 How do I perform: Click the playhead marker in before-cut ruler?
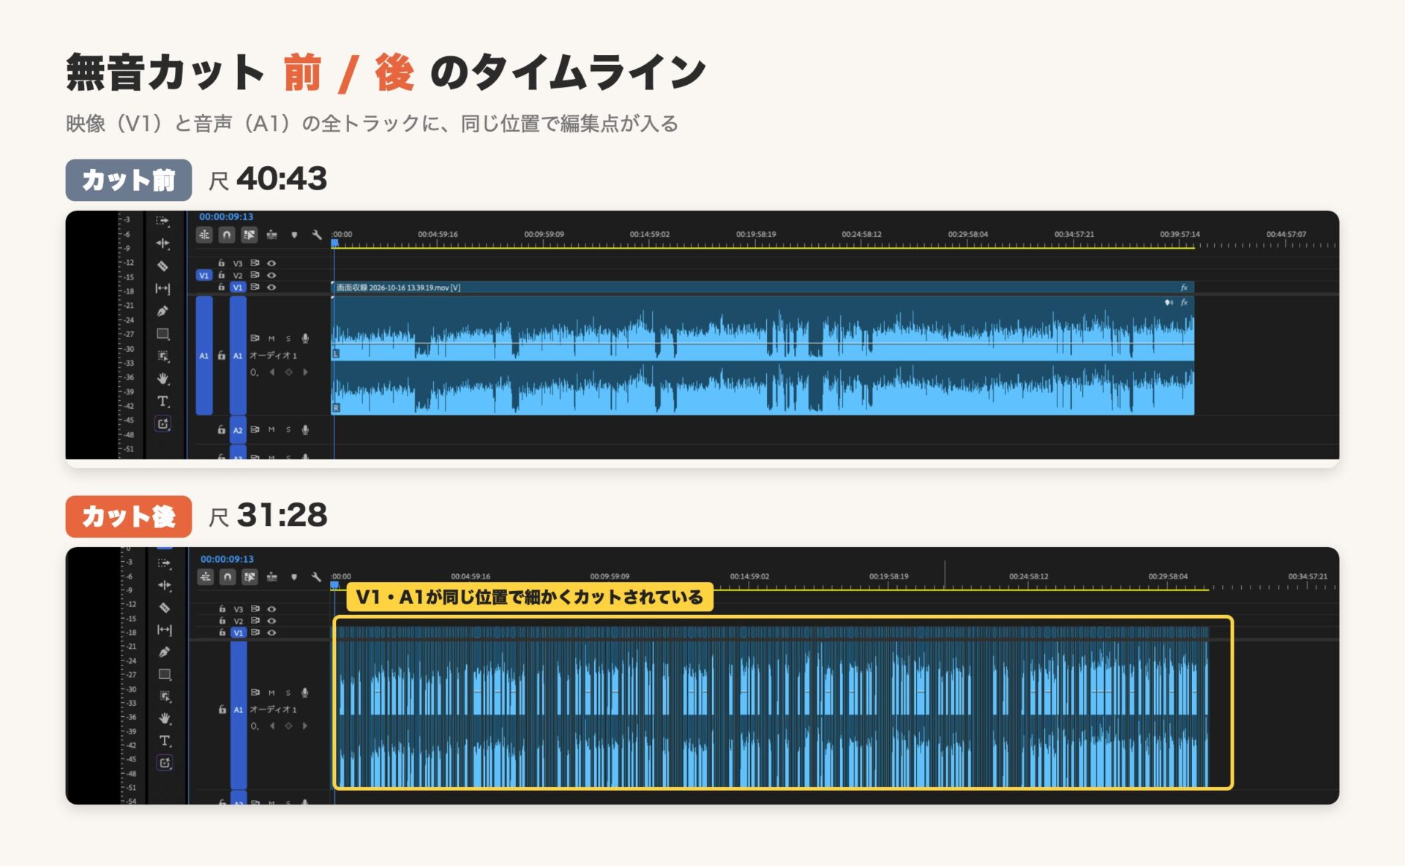click(x=334, y=244)
